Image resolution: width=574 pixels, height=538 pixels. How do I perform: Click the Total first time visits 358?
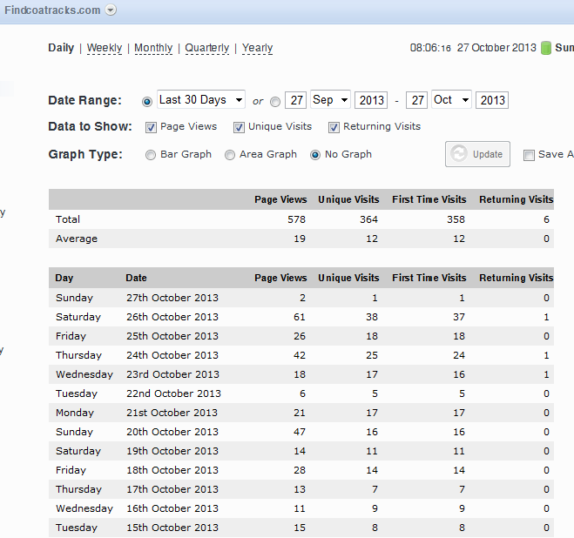pyautogui.click(x=456, y=219)
